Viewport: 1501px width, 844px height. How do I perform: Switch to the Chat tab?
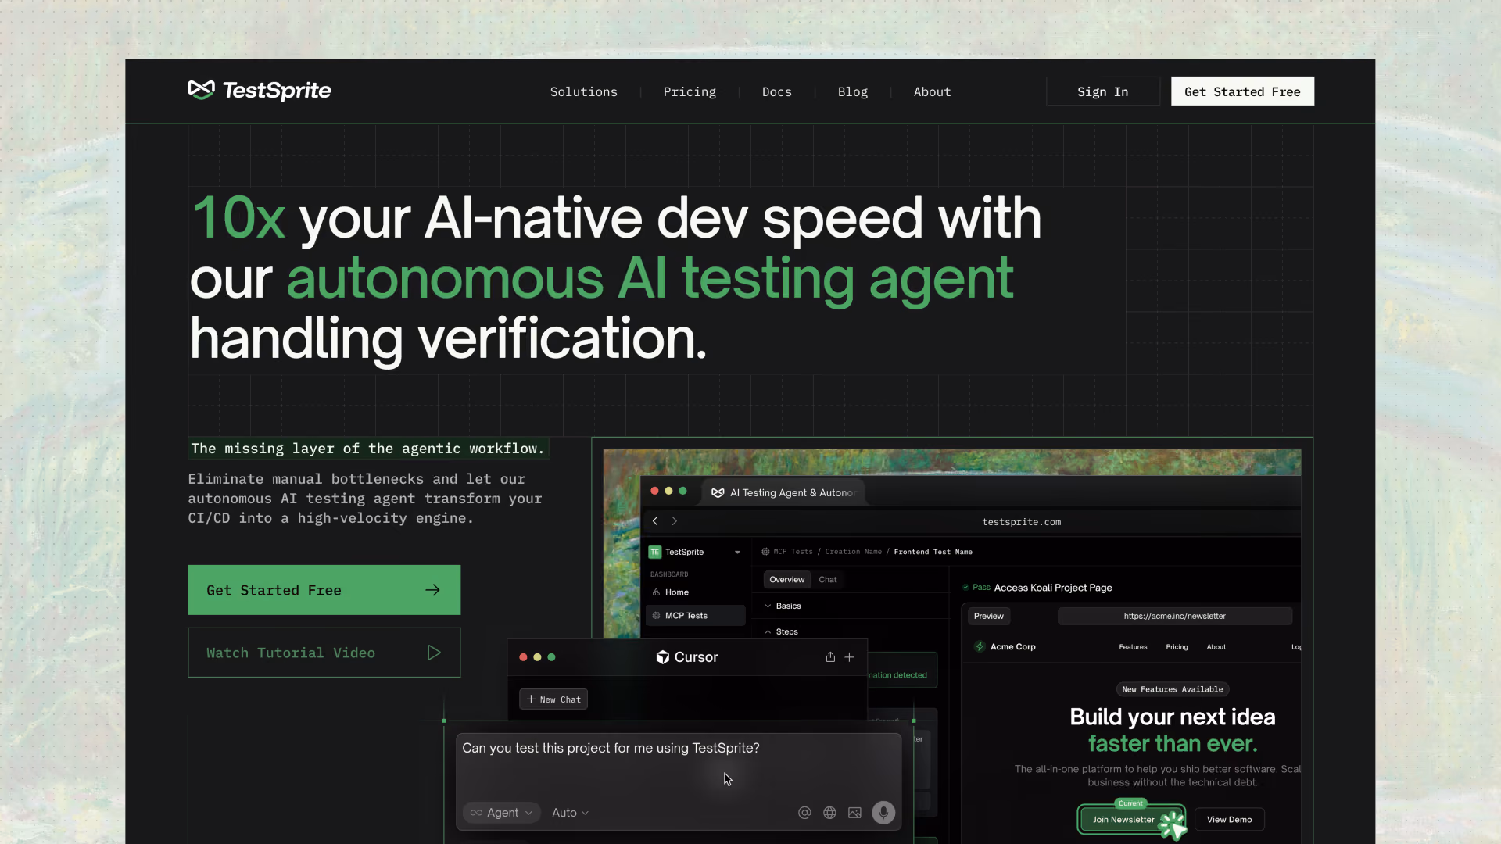pyautogui.click(x=828, y=580)
